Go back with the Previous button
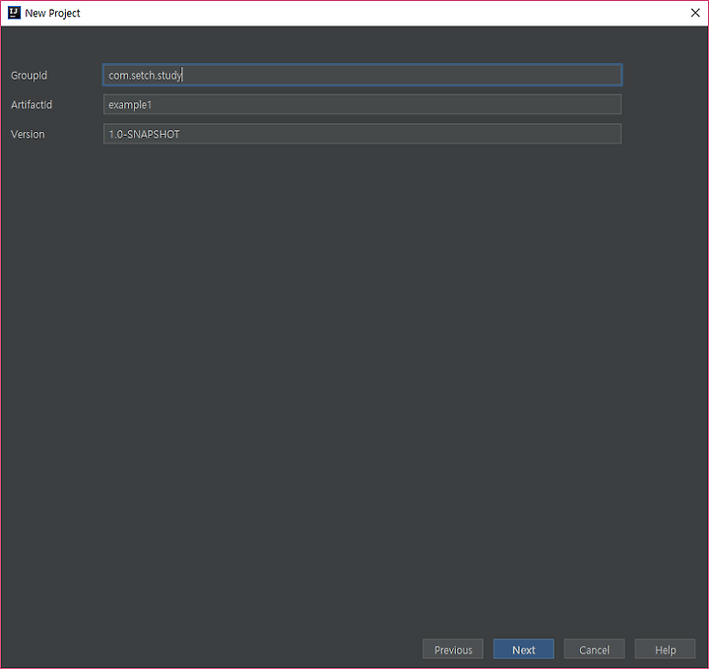 click(x=453, y=649)
